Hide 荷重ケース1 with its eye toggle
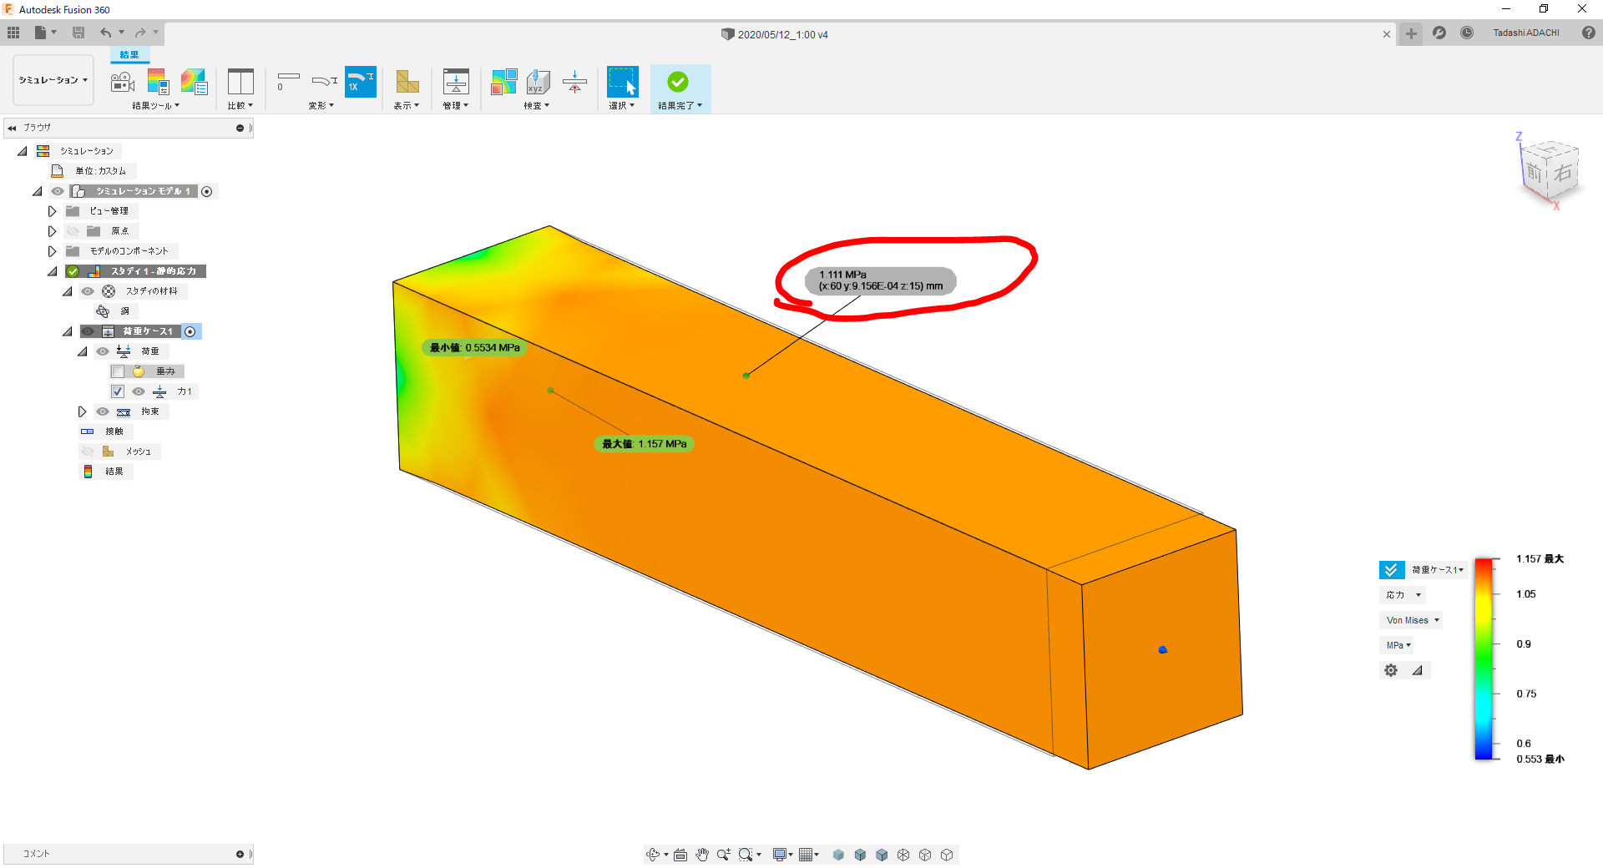 (88, 331)
